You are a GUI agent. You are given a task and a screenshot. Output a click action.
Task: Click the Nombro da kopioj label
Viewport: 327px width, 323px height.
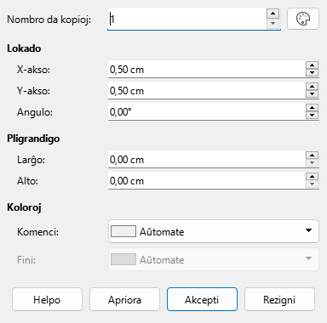click(x=49, y=20)
